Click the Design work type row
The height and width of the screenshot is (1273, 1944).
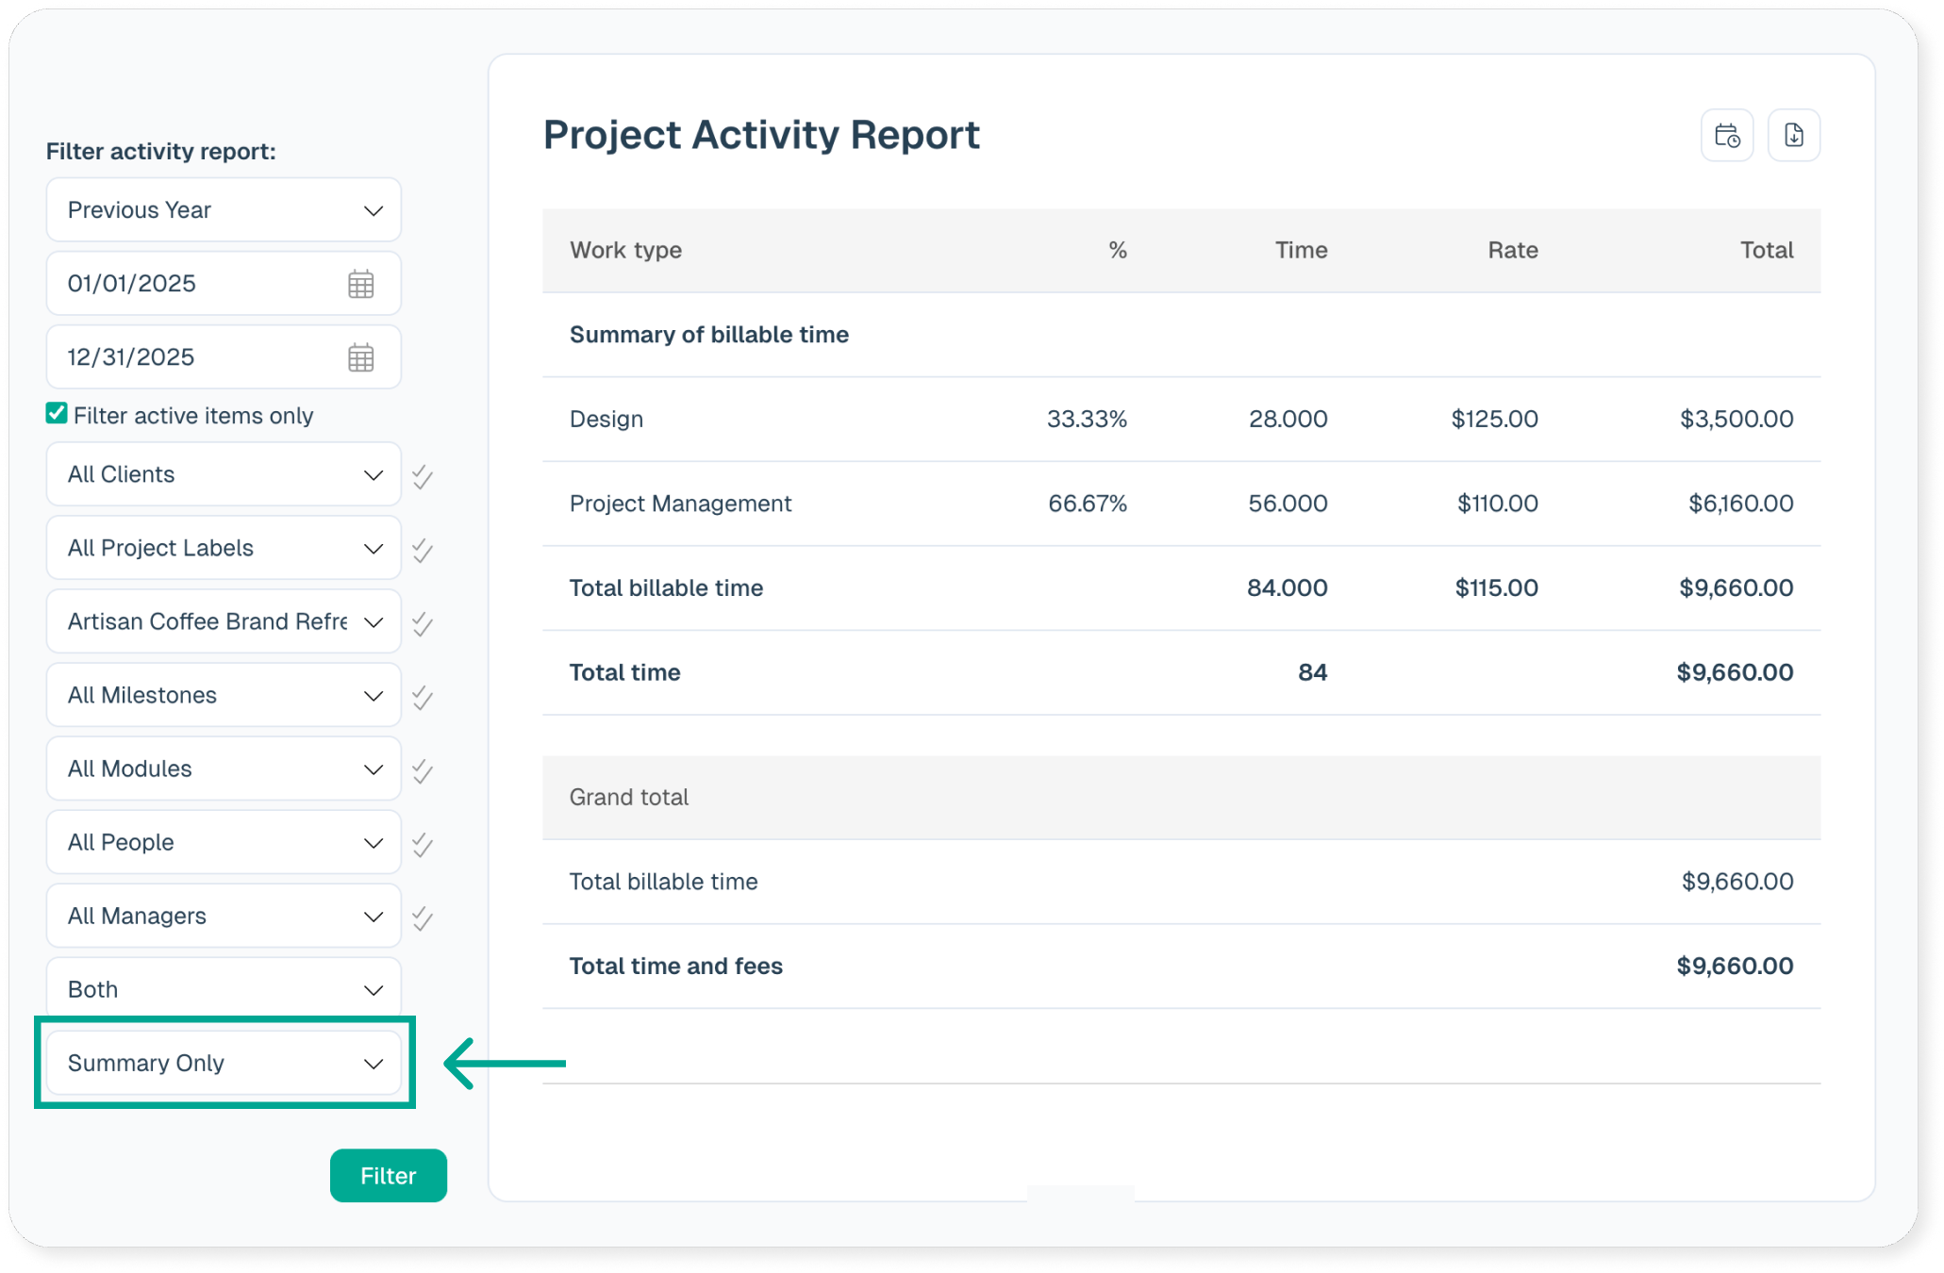coord(606,419)
